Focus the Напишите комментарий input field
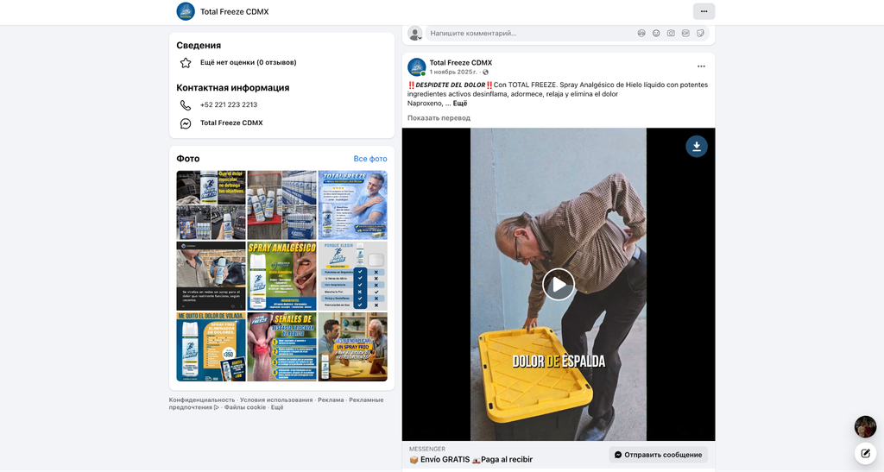This screenshot has height=472, width=884. click(530, 34)
